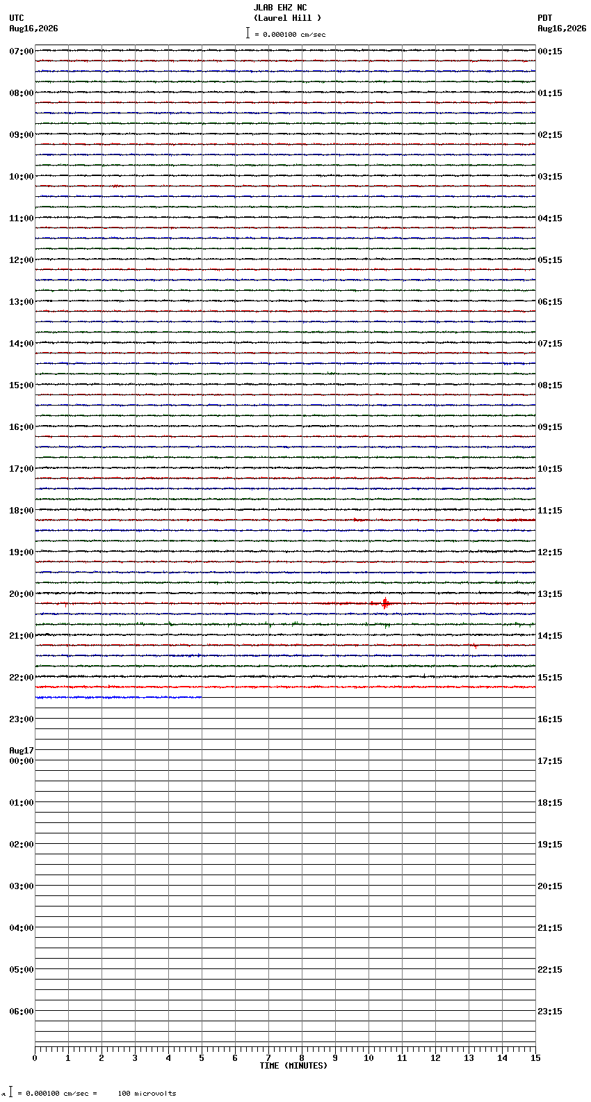
Task: Click the 15:15 PDT time label
Action: pyautogui.click(x=550, y=678)
